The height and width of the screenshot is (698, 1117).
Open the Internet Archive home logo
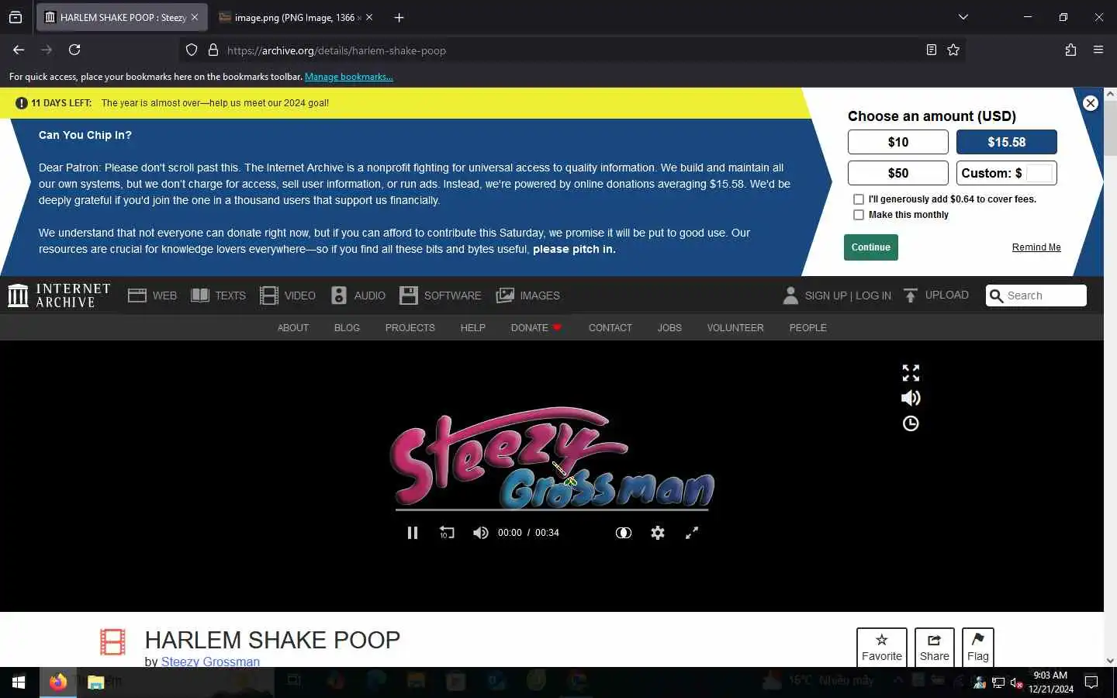coord(59,295)
